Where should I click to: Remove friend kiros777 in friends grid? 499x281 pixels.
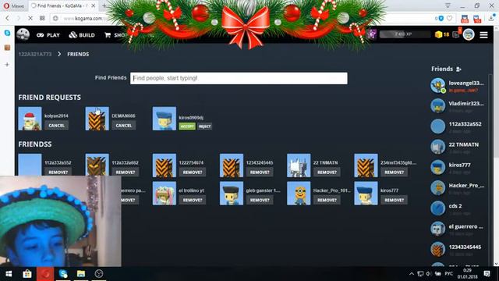point(394,200)
